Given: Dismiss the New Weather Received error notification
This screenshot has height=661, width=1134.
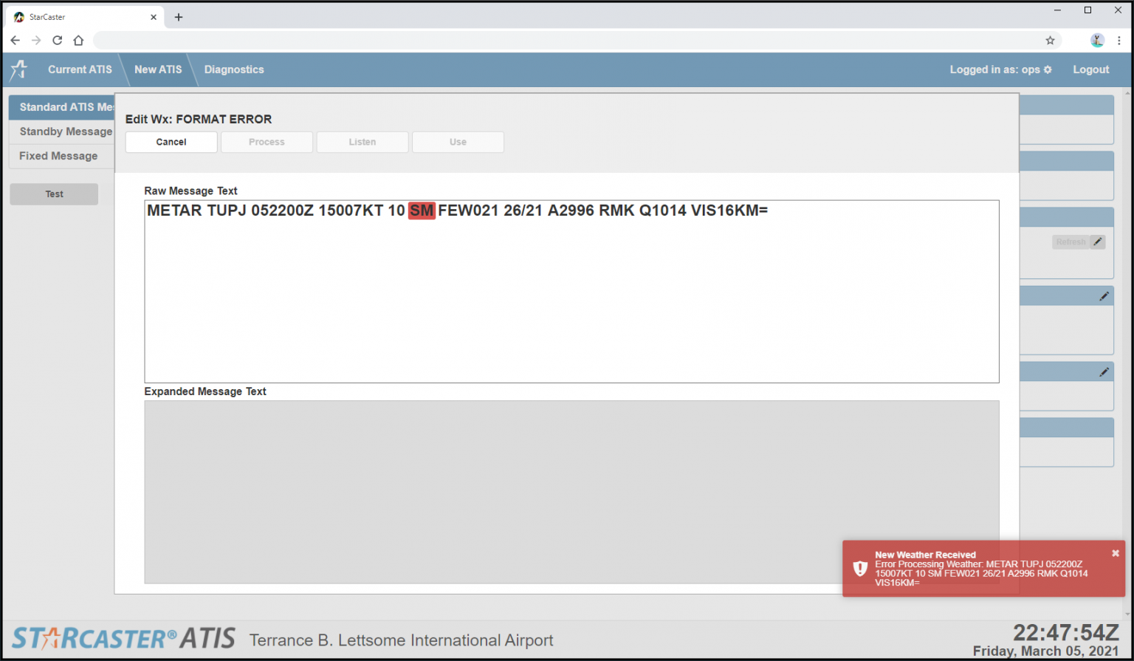Looking at the screenshot, I should 1115,553.
